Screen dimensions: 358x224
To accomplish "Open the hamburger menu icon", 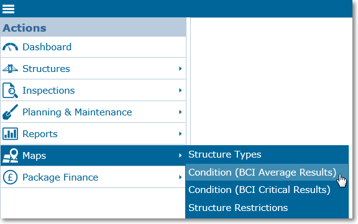I will tap(9, 9).
